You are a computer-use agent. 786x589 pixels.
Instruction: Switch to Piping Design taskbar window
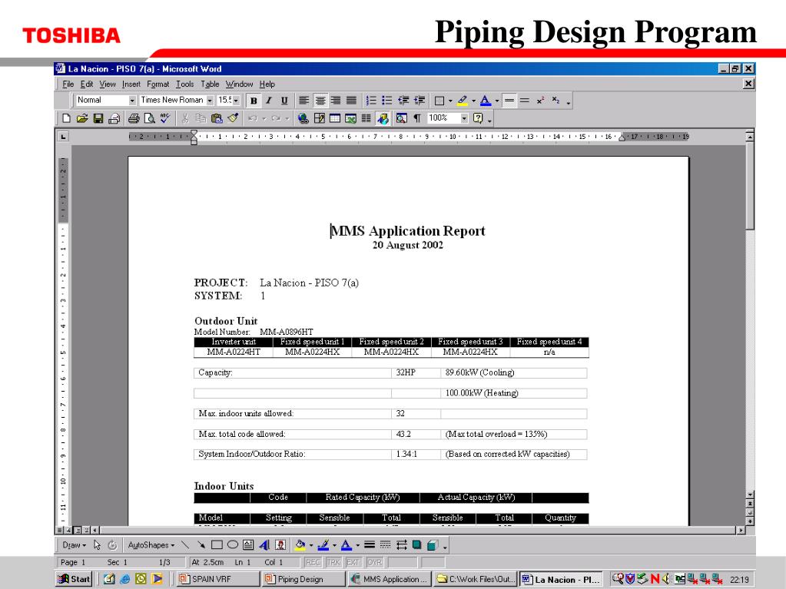coord(303,579)
